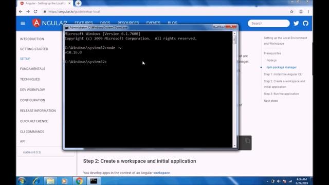Open the BLOG nav item
329x185 pixels.
[x=173, y=23]
